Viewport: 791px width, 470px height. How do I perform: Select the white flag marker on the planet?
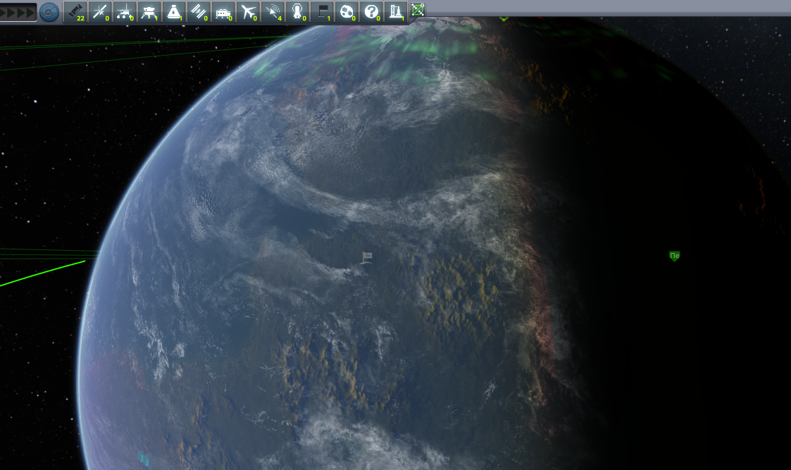366,258
